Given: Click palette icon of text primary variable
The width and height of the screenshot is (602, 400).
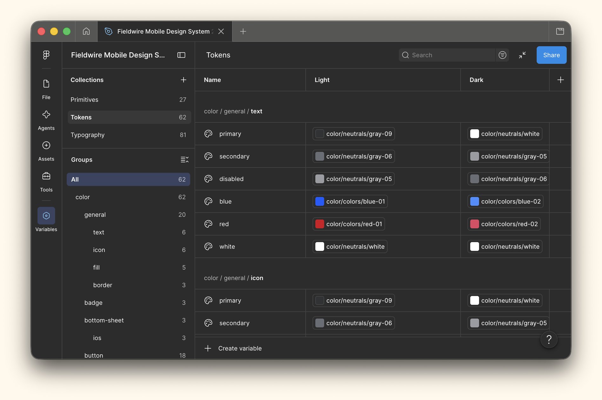Looking at the screenshot, I should (x=208, y=134).
